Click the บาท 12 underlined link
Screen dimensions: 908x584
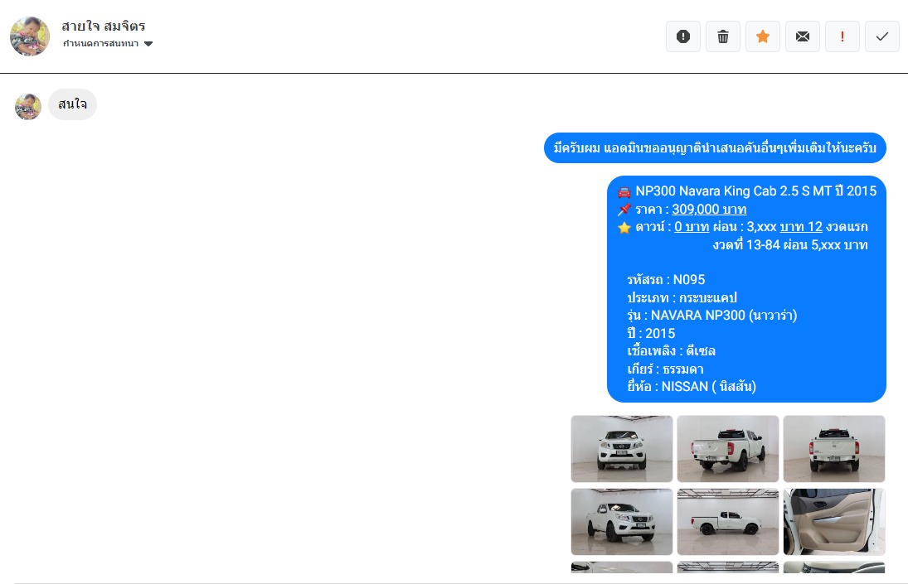pyautogui.click(x=801, y=227)
